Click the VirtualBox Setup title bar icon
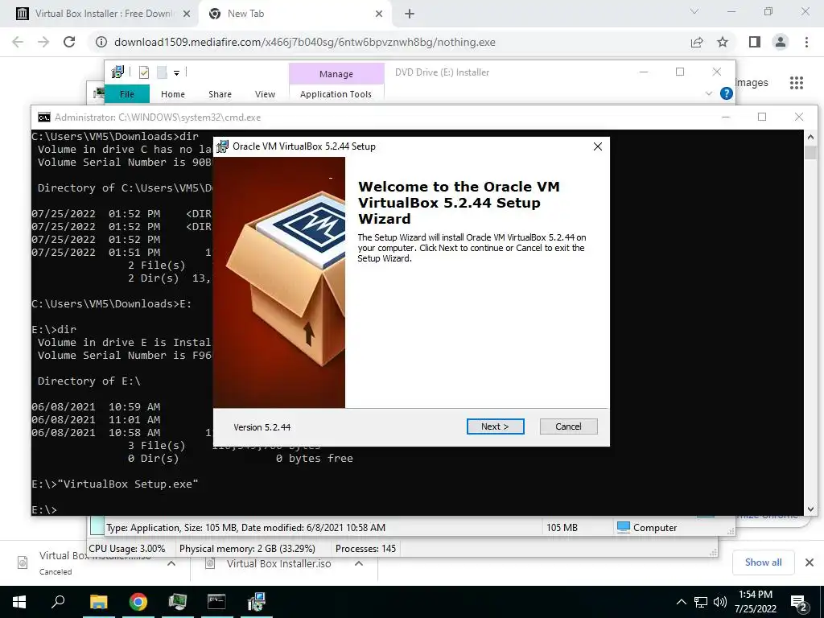824x618 pixels. pos(223,146)
